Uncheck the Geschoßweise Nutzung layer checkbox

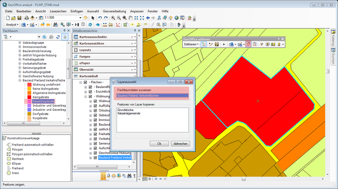click(x=95, y=153)
